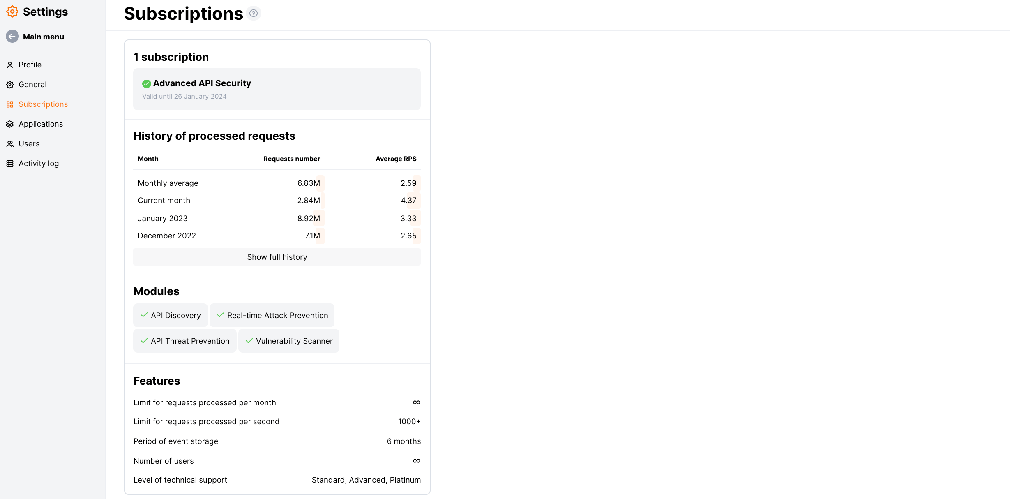The image size is (1010, 499).
Task: Click the General gear icon in sidebar
Action: tap(10, 84)
